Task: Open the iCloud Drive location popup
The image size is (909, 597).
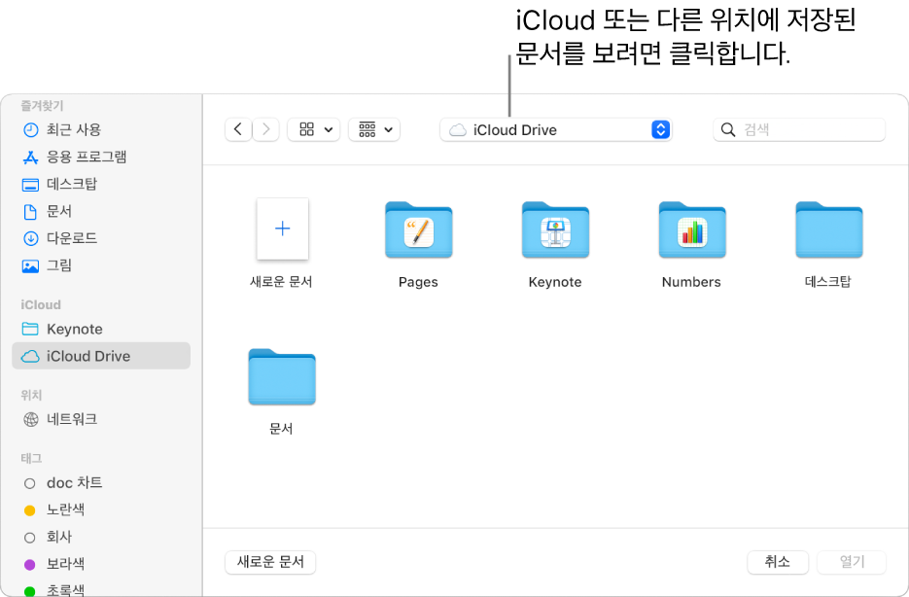Action: pos(555,130)
